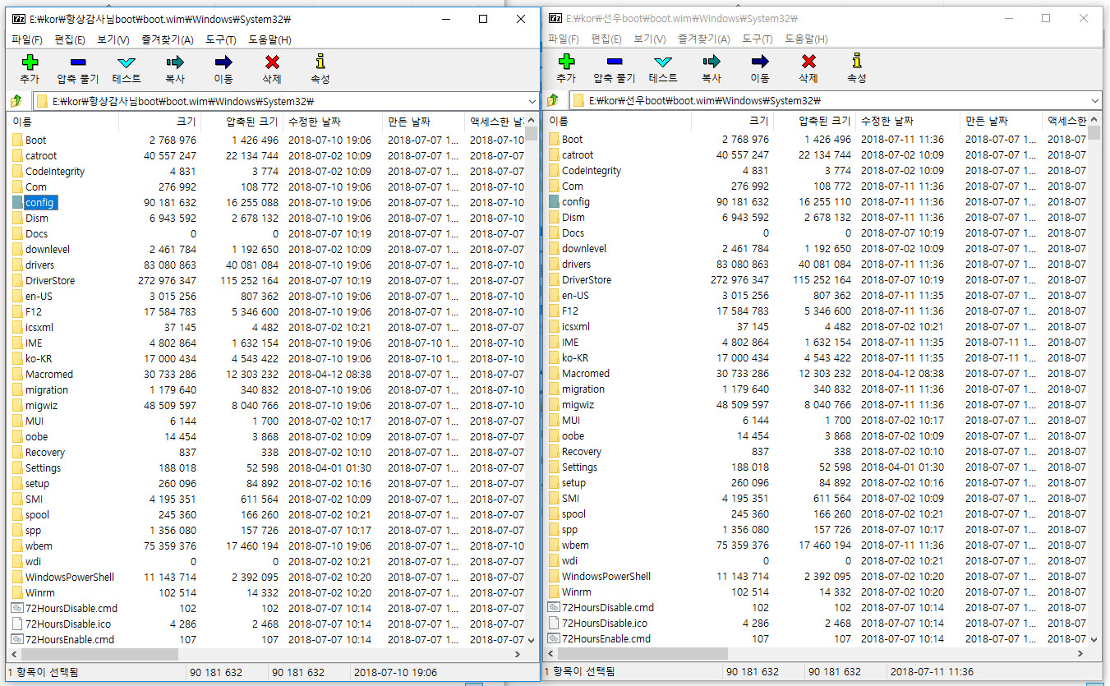Click the Move (이동) icon in right window

759,62
